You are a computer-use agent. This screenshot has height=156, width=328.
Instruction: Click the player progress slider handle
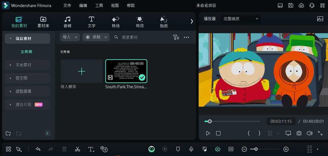click(209, 121)
